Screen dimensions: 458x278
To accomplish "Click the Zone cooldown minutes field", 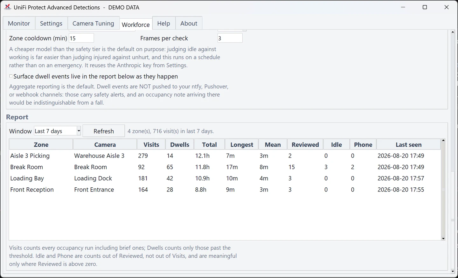I will [81, 38].
